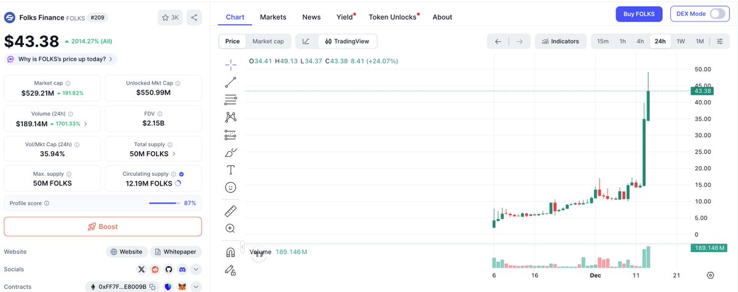The height and width of the screenshot is (292, 738).
Task: Open the emoji sticker tool
Action: (x=231, y=187)
